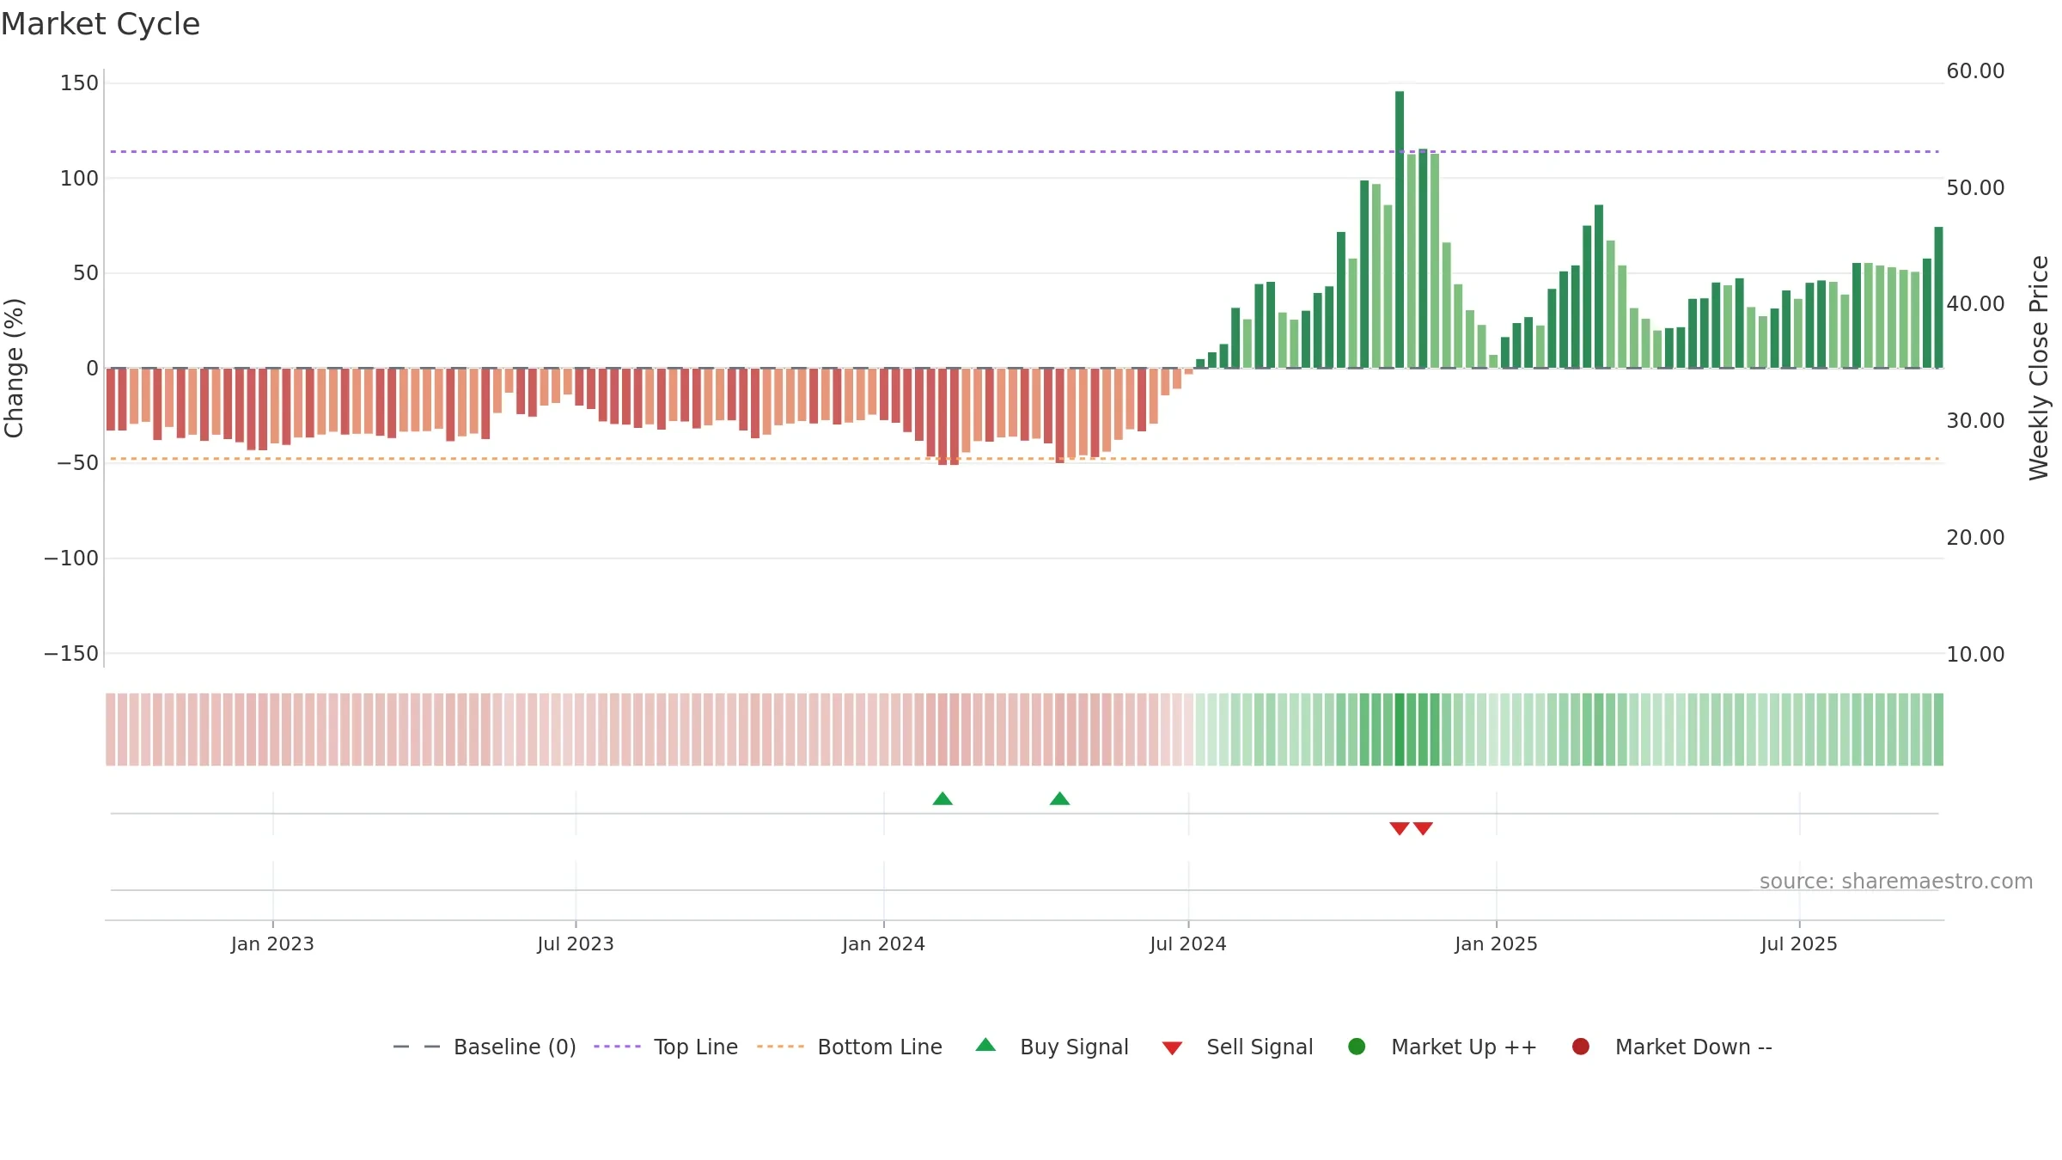Click the Market Cycle chart title
The width and height of the screenshot is (2062, 1160).
pyautogui.click(x=101, y=24)
